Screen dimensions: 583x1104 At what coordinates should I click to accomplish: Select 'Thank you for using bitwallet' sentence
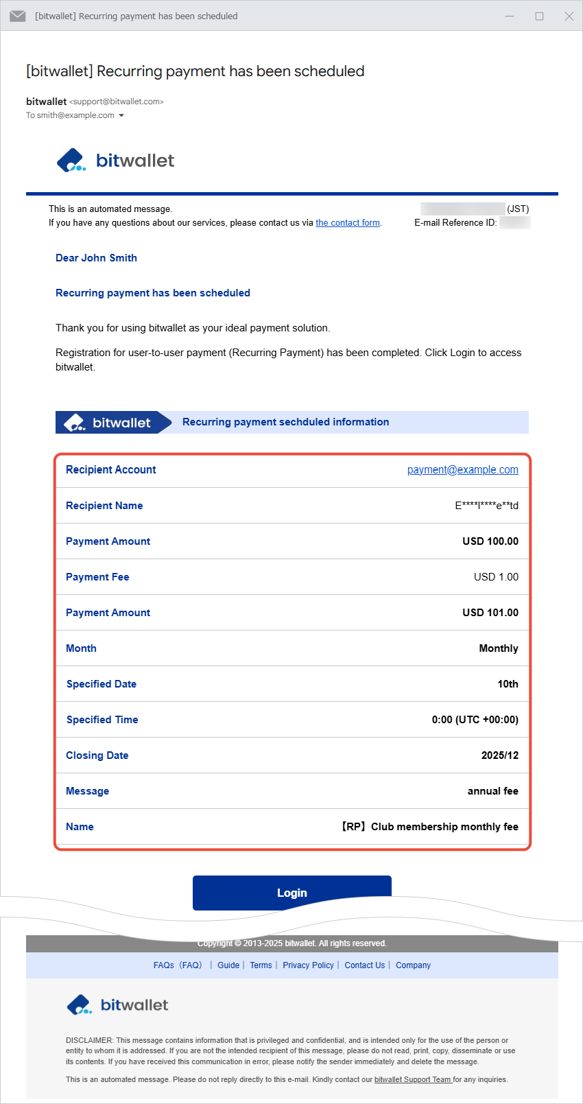(x=193, y=328)
